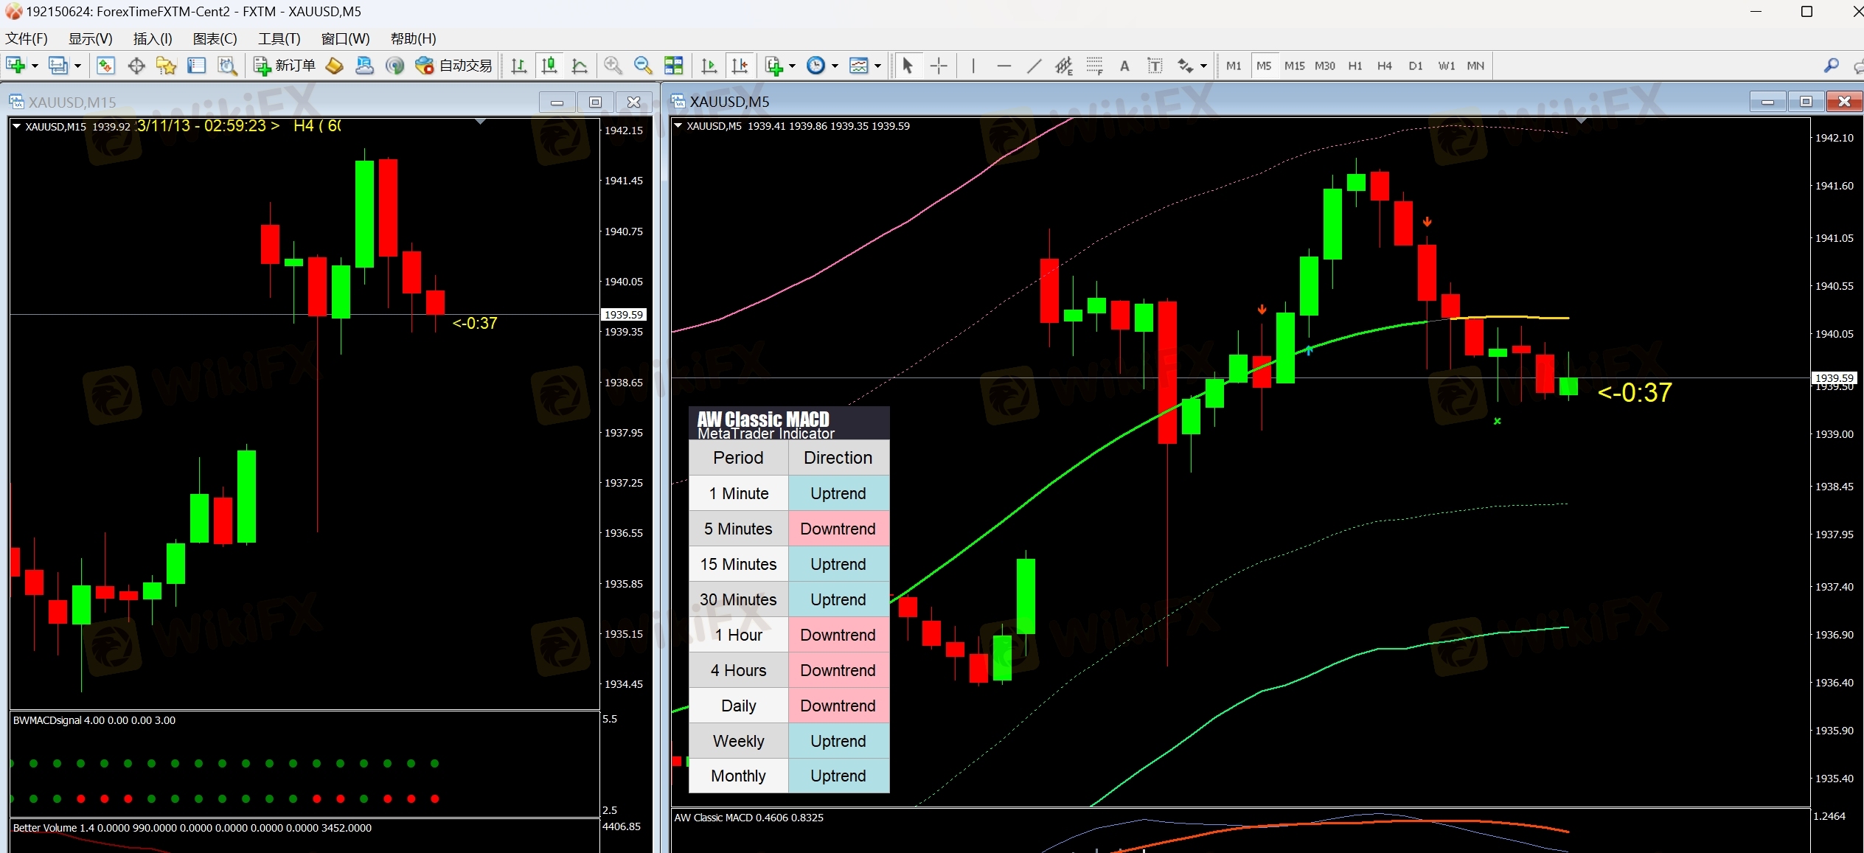Click the 新订单 new order button
1864x853 pixels.
click(285, 66)
